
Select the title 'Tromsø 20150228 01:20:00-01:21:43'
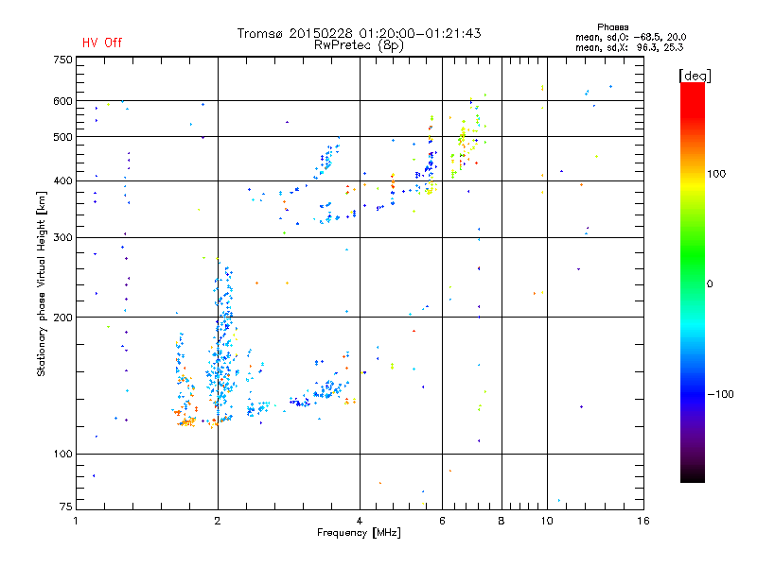pyautogui.click(x=359, y=33)
